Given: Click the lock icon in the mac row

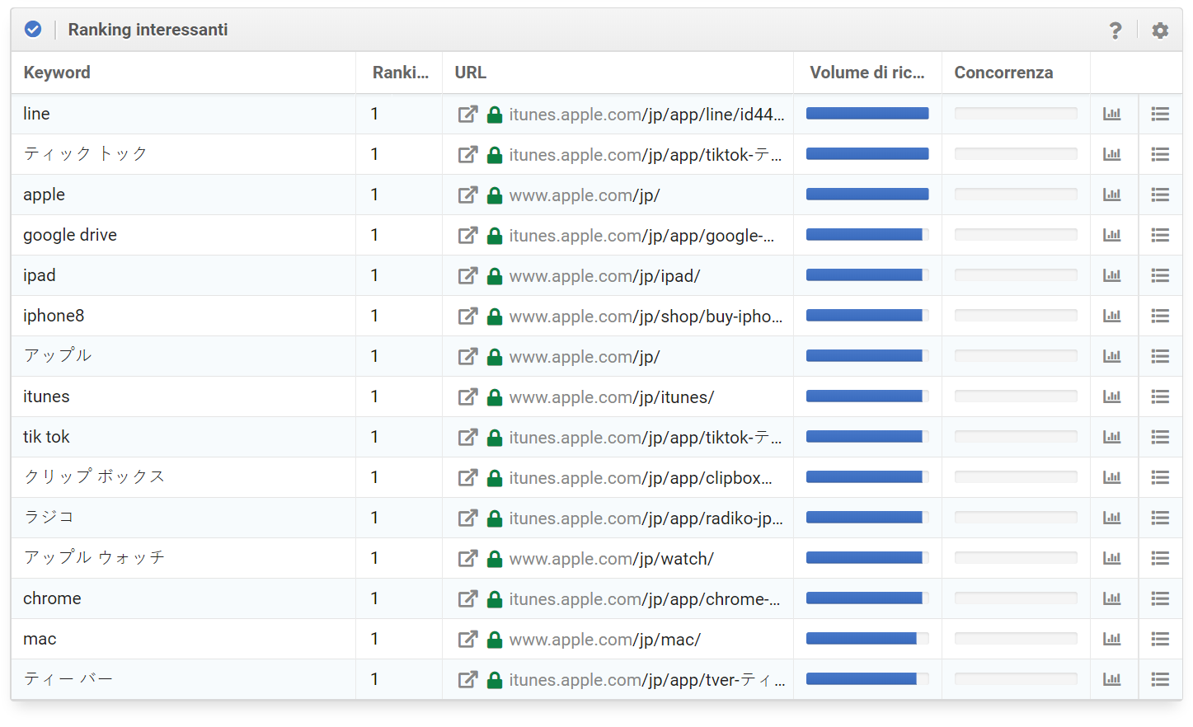Looking at the screenshot, I should click(x=495, y=639).
